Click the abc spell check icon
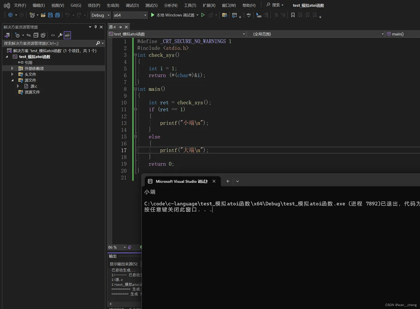Screen dimensions: 420x309 click(x=249, y=15)
